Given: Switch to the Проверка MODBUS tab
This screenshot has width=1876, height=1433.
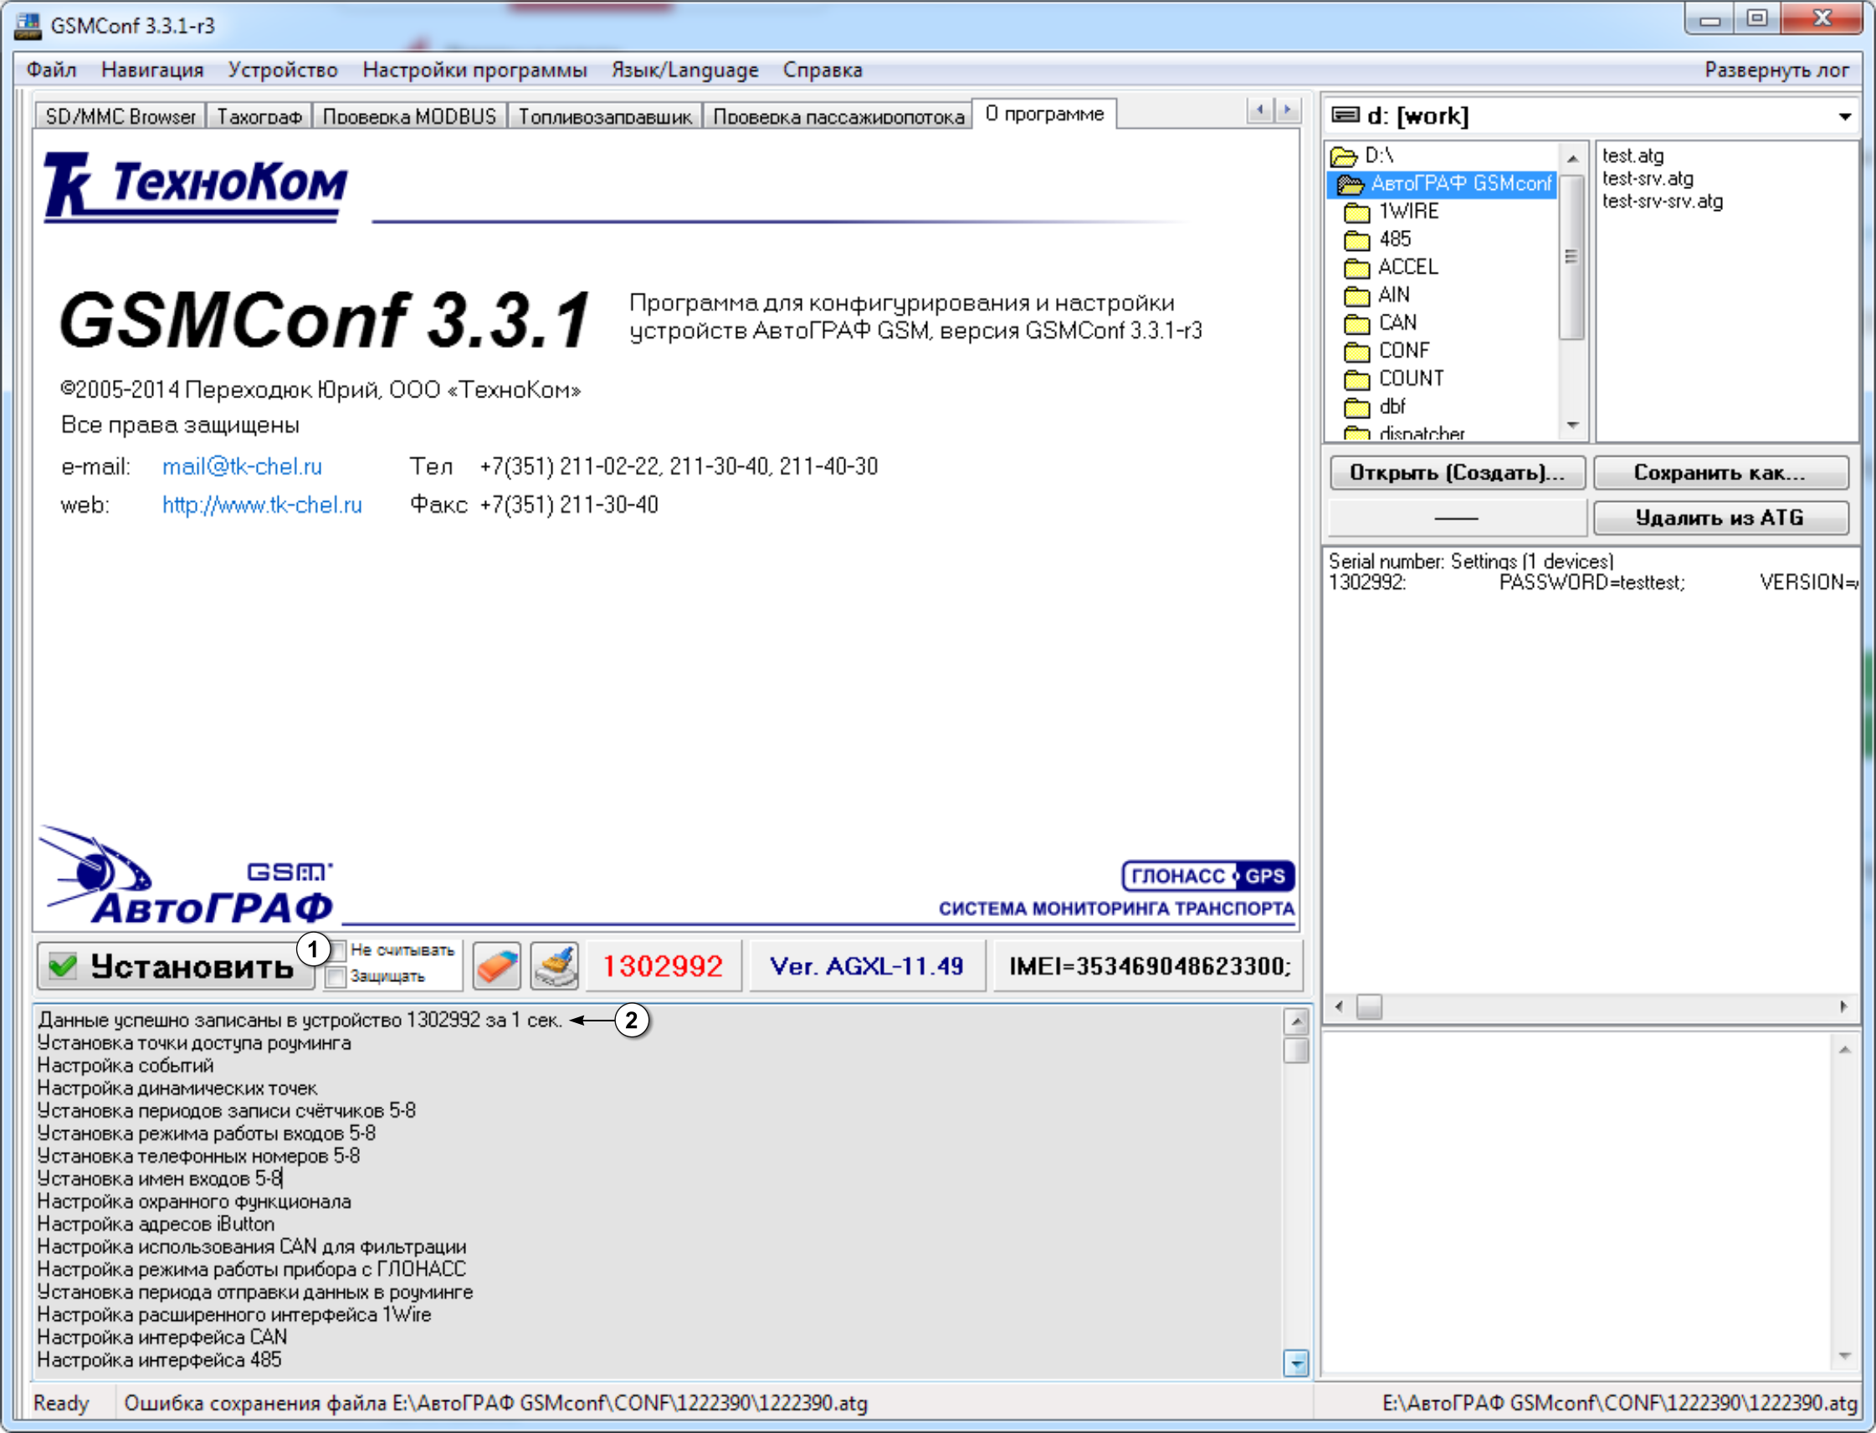Looking at the screenshot, I should pos(409,117).
